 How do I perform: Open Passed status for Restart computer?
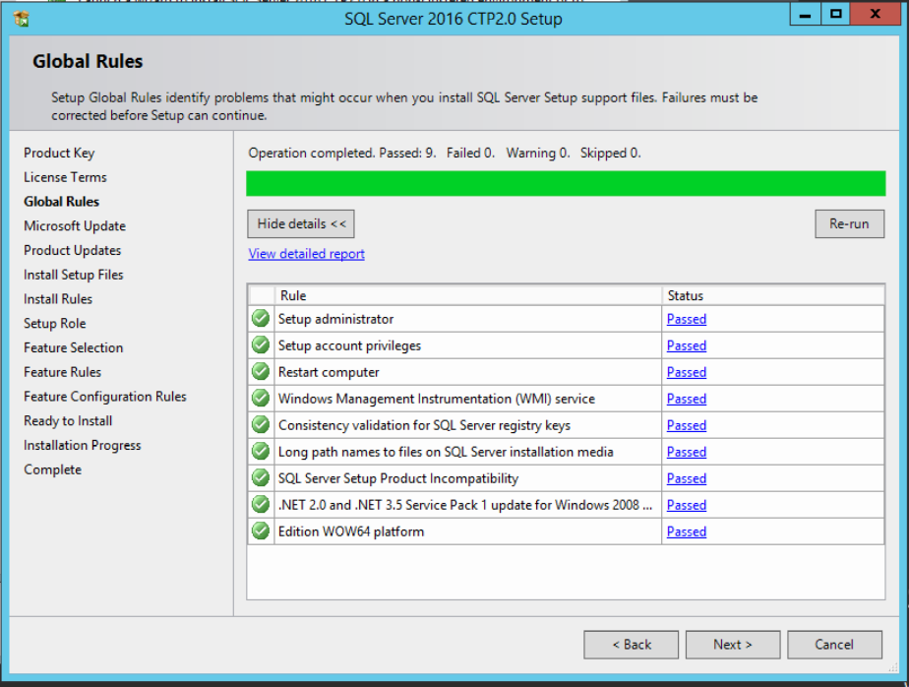point(687,372)
